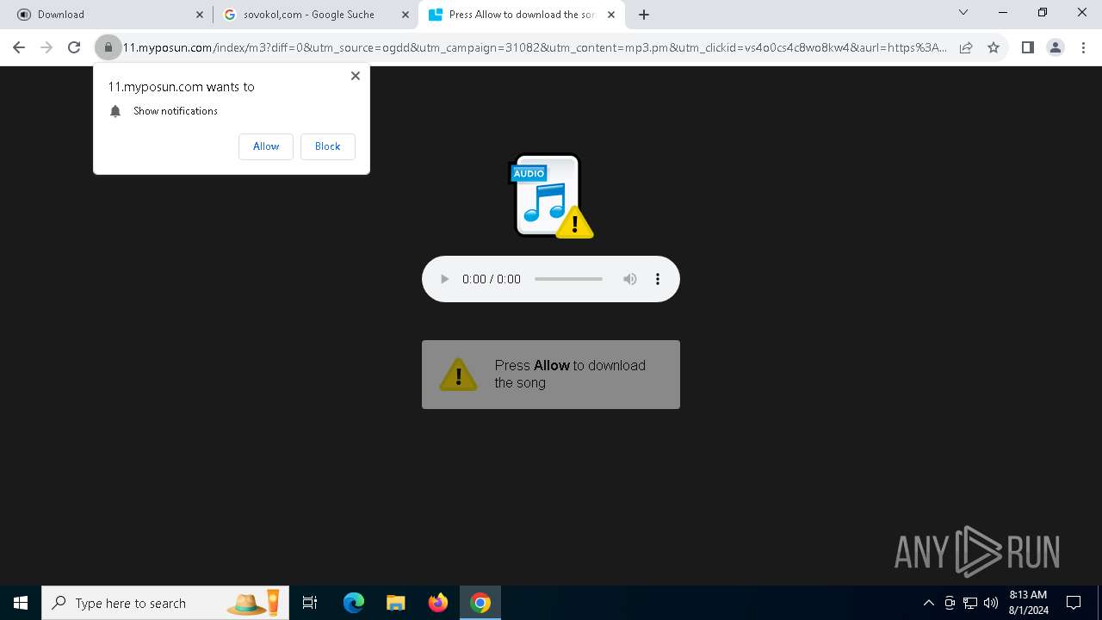Open network status tray icon

970,603
